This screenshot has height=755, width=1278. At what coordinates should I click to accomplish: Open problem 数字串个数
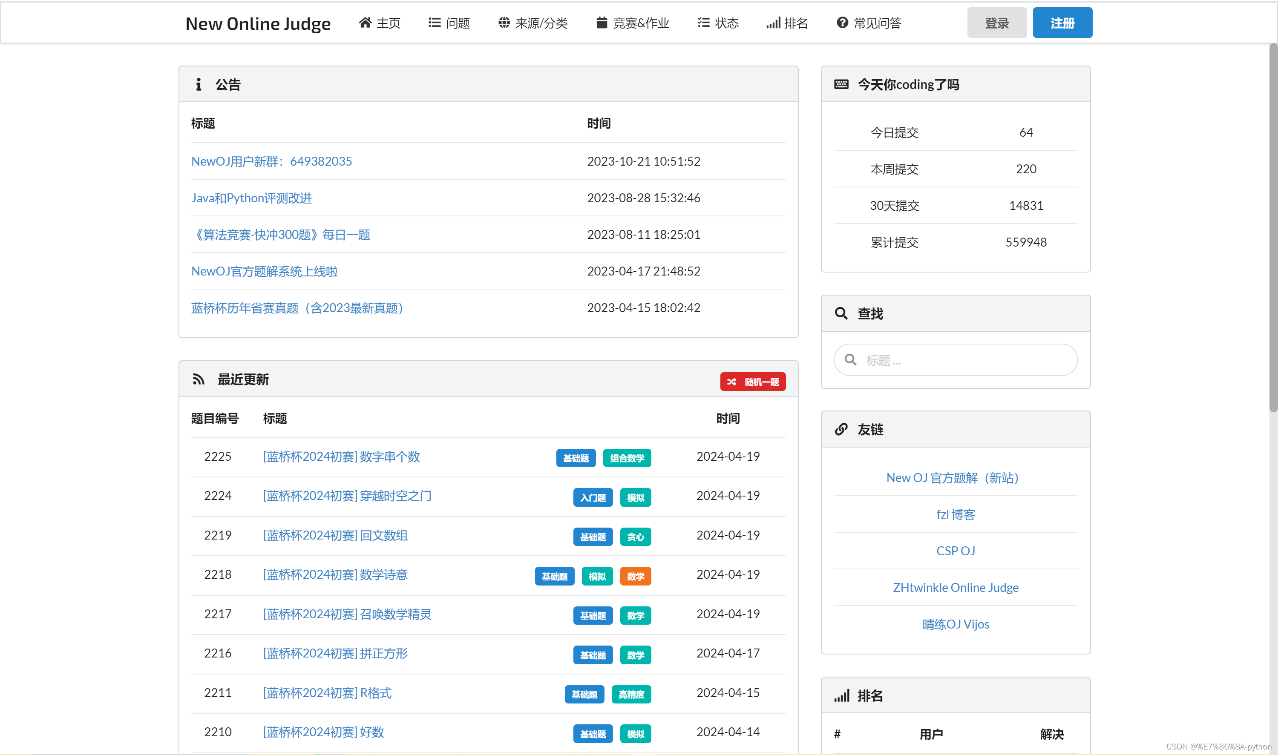coord(341,456)
